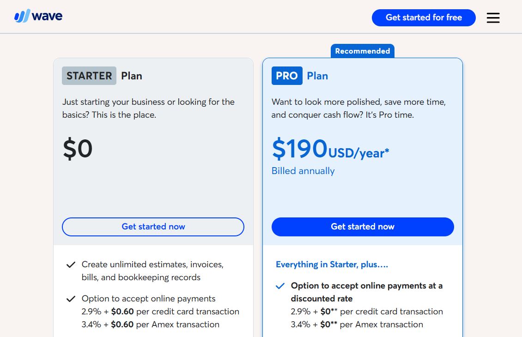Click Get started now on the Pro plan
Viewport: 522px width, 337px height.
(362, 227)
